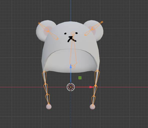Select the middle bone of the left strap
The width and height of the screenshot is (148, 128).
pyautogui.click(x=46, y=89)
